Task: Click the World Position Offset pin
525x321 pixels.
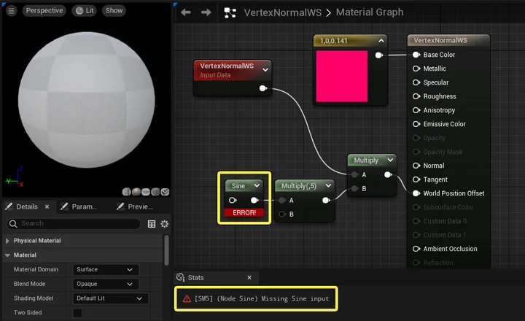Action: pyautogui.click(x=416, y=193)
